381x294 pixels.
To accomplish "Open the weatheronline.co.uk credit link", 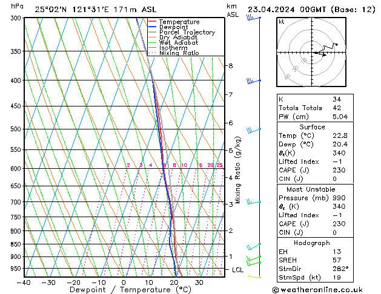I will (317, 290).
